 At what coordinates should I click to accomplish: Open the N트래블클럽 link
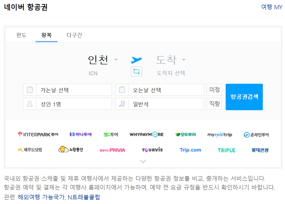pyautogui.click(x=84, y=197)
